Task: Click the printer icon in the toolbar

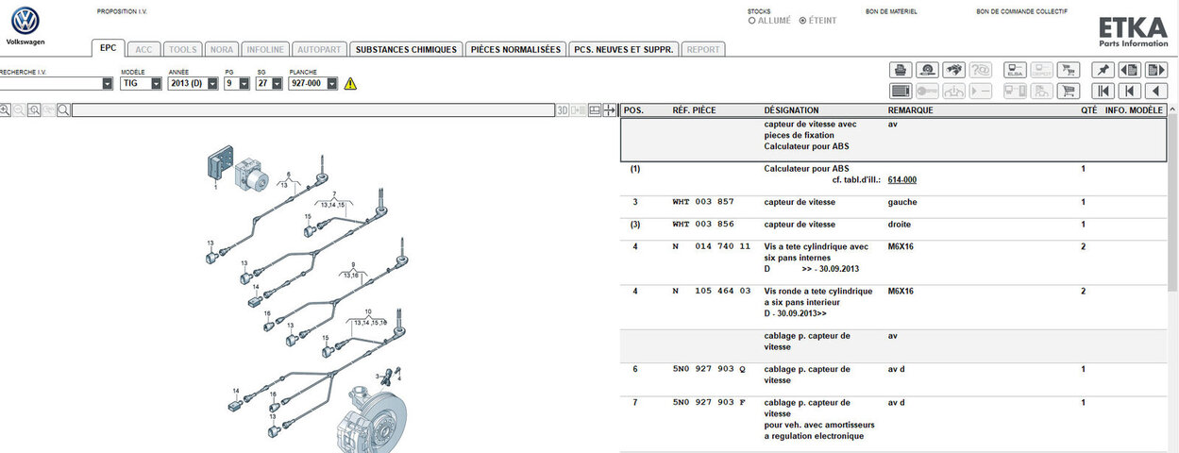Action: point(901,70)
